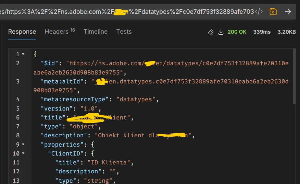
Task: Click the 339ms response time
Action: (x=262, y=32)
